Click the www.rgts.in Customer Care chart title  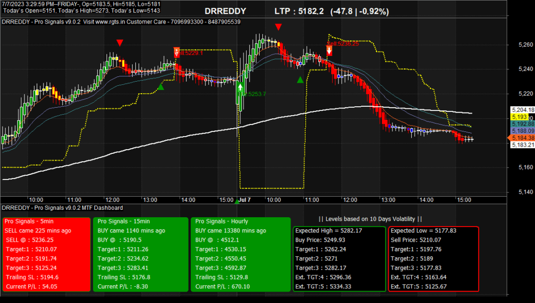point(121,22)
